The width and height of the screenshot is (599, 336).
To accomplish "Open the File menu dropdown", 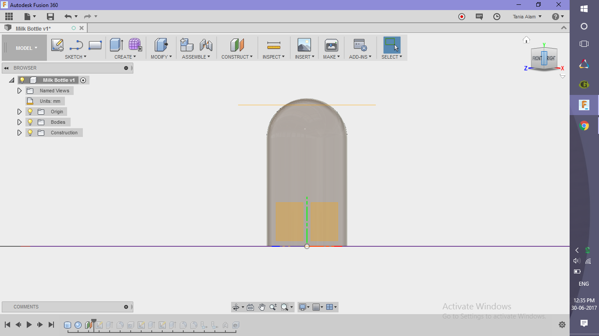I will coord(31,17).
